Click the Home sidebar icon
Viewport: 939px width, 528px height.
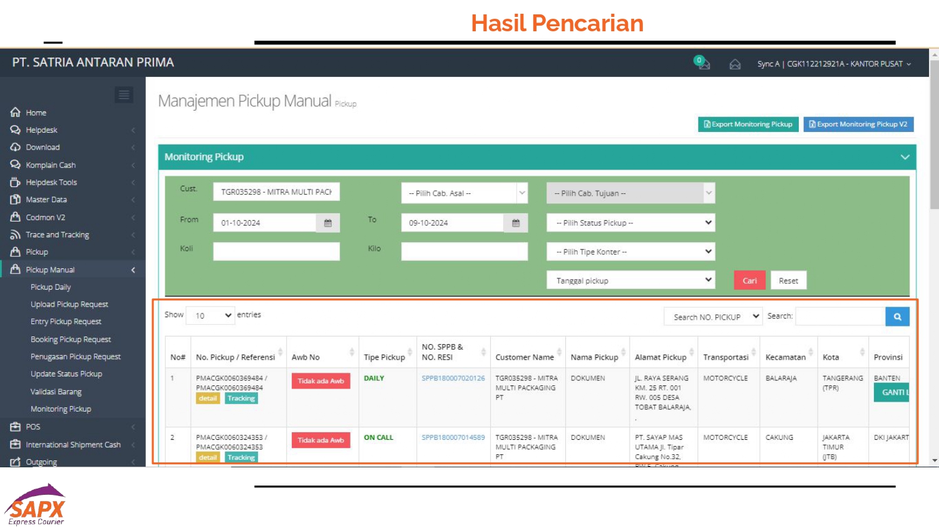click(16, 113)
